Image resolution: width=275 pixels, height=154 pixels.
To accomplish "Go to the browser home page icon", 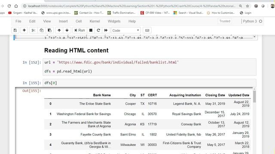I will (16, 6).
